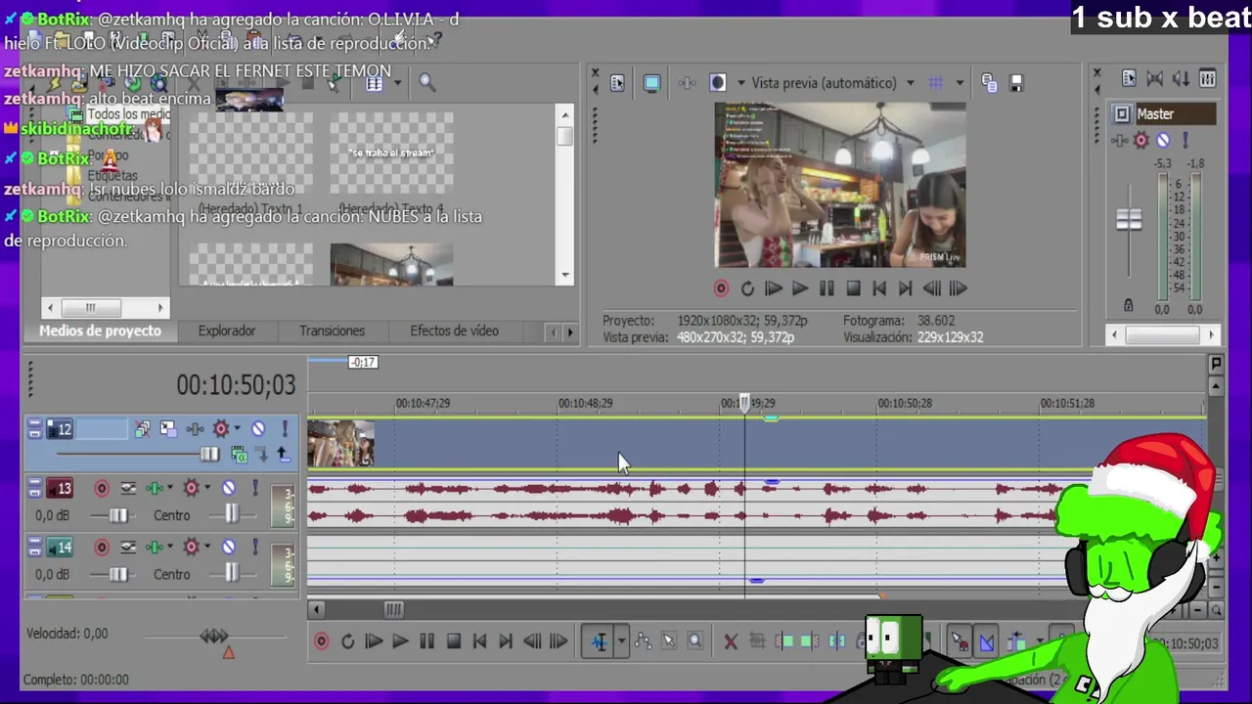The image size is (1252, 704).
Task: Expand the overlays grid dropdown arrow
Action: (x=960, y=83)
